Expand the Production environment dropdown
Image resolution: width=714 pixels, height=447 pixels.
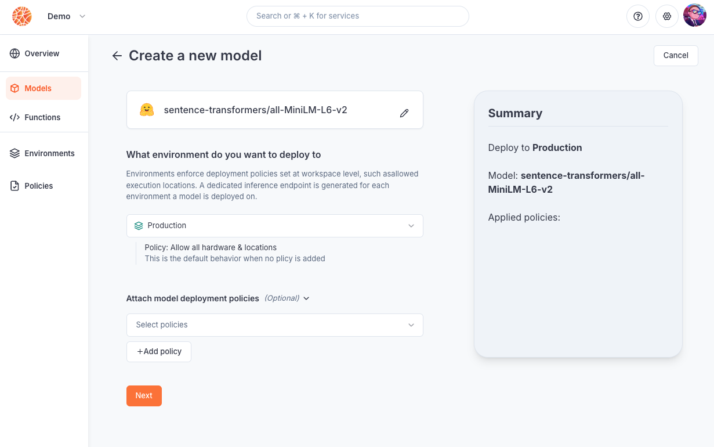click(275, 226)
